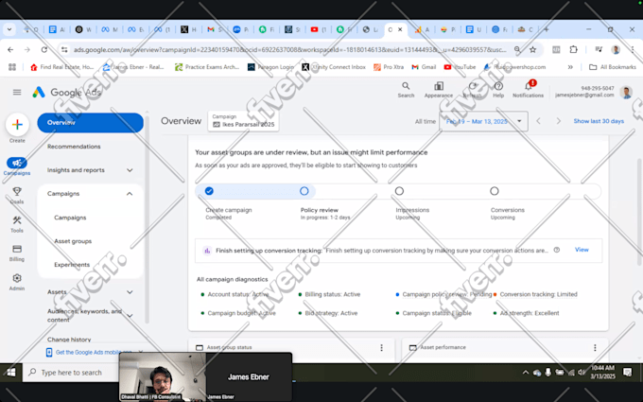Open Campaigns sub-item in navigation
Screen dimensions: 643x402
70,218
